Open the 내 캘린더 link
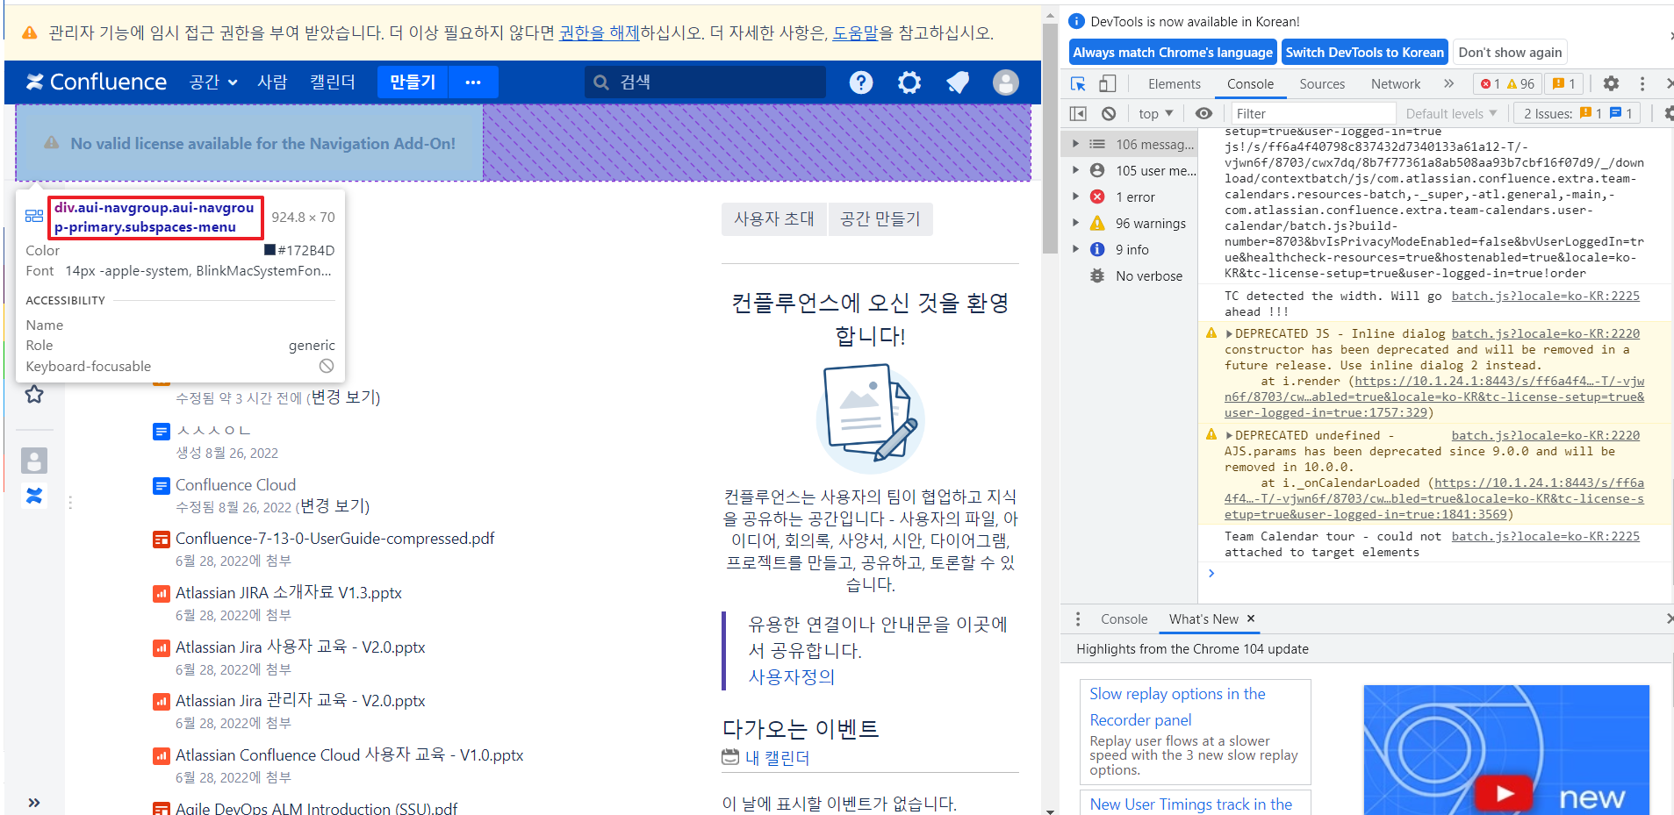This screenshot has width=1674, height=815. (x=778, y=757)
